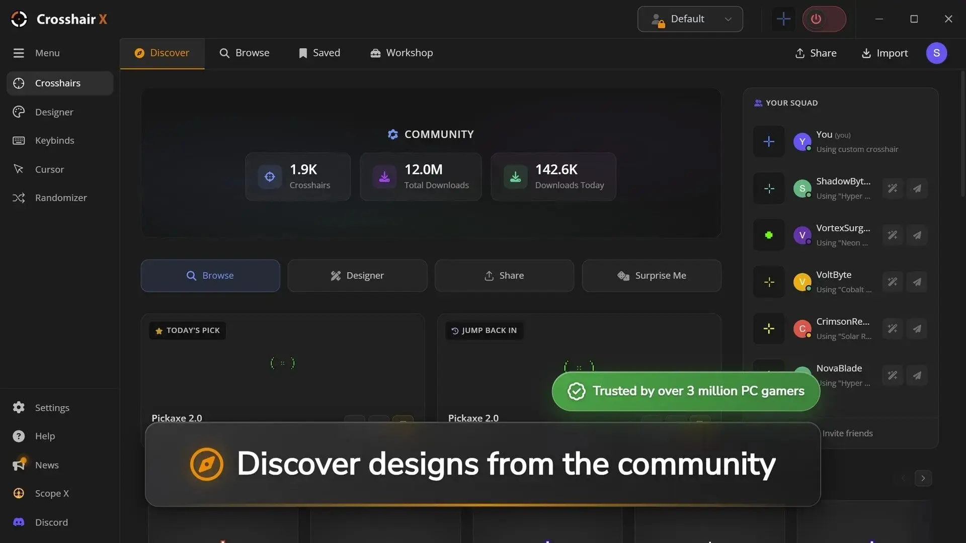966x543 pixels.
Task: Open the Saved tab
Action: [319, 53]
